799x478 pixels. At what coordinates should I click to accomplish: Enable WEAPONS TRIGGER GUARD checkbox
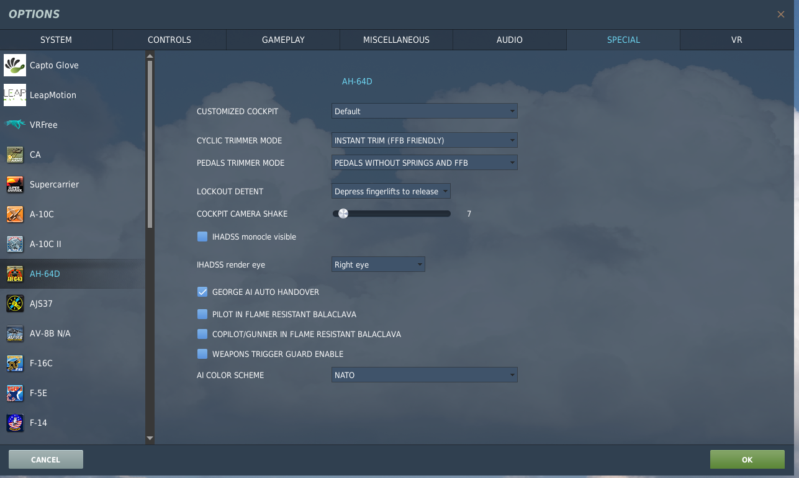(x=202, y=354)
